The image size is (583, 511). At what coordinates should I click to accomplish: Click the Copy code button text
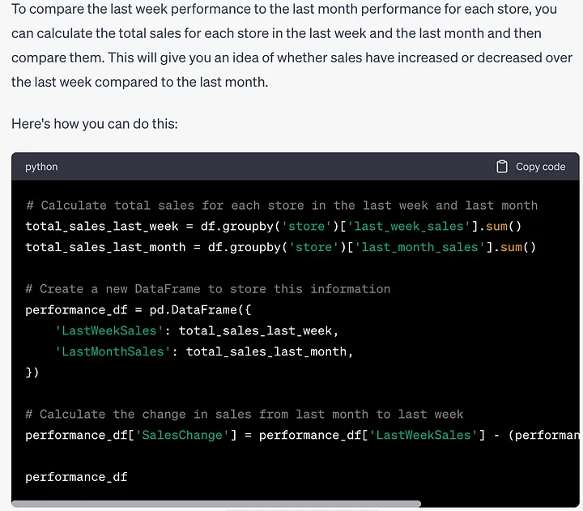click(x=540, y=167)
